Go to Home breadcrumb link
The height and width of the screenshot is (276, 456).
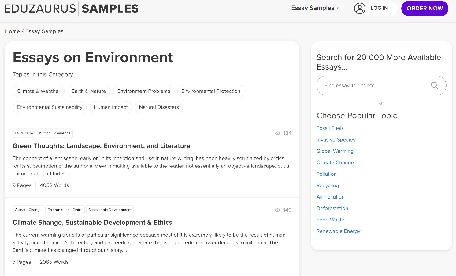[x=12, y=31]
